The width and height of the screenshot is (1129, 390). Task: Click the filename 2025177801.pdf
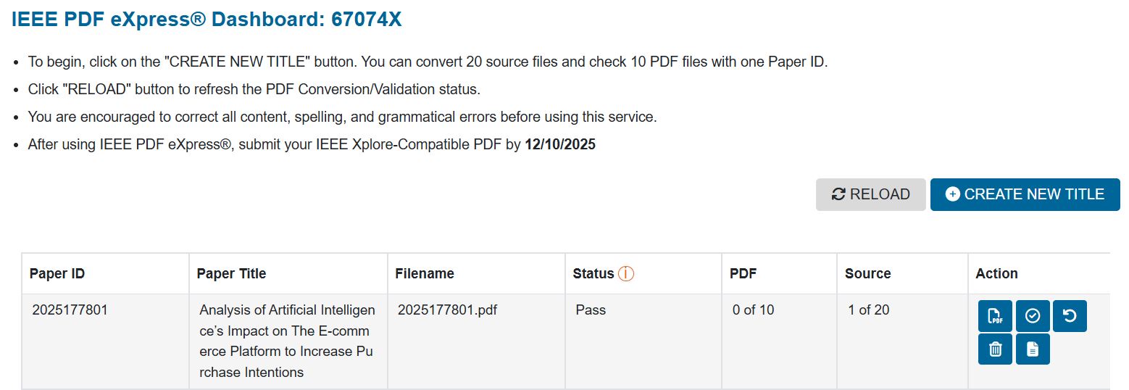(x=447, y=310)
